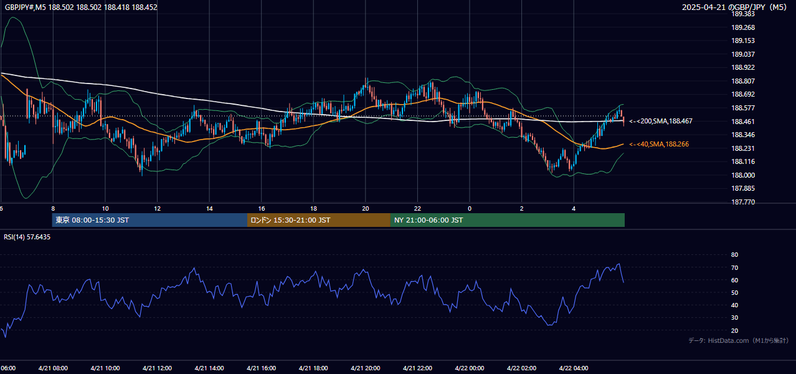Click the 189.153 price axis label
Image resolution: width=796 pixels, height=374 pixels.
(x=743, y=41)
